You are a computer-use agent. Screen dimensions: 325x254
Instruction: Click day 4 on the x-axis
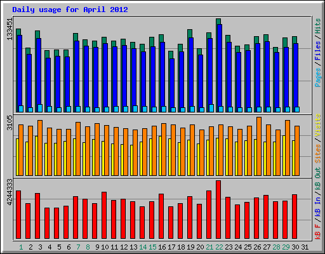click(50, 247)
